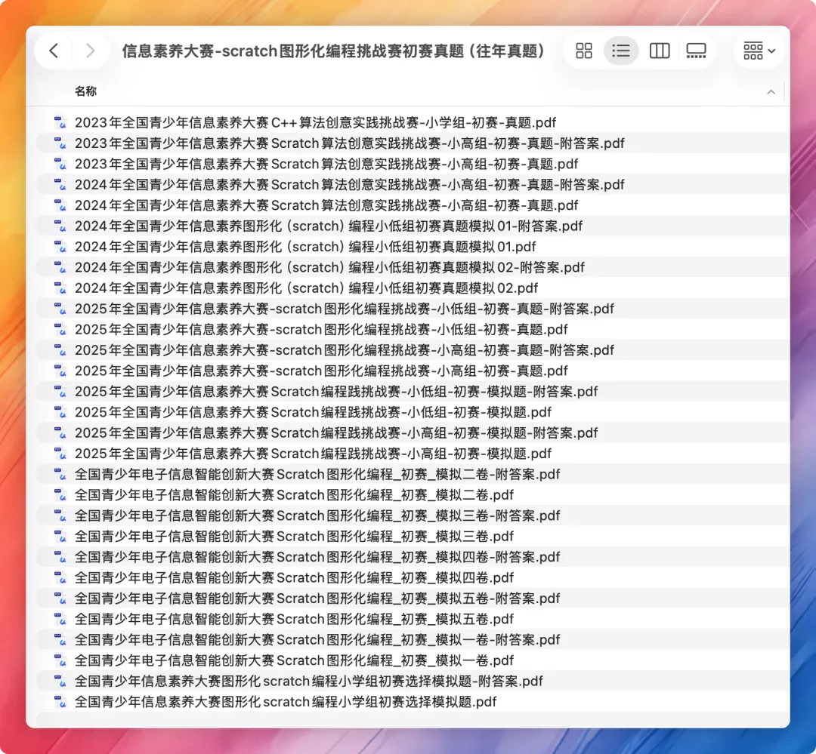Select 编程小低组初赛真题模拟01-附答案.pdf name
The width and height of the screenshot is (816, 754).
tap(329, 226)
